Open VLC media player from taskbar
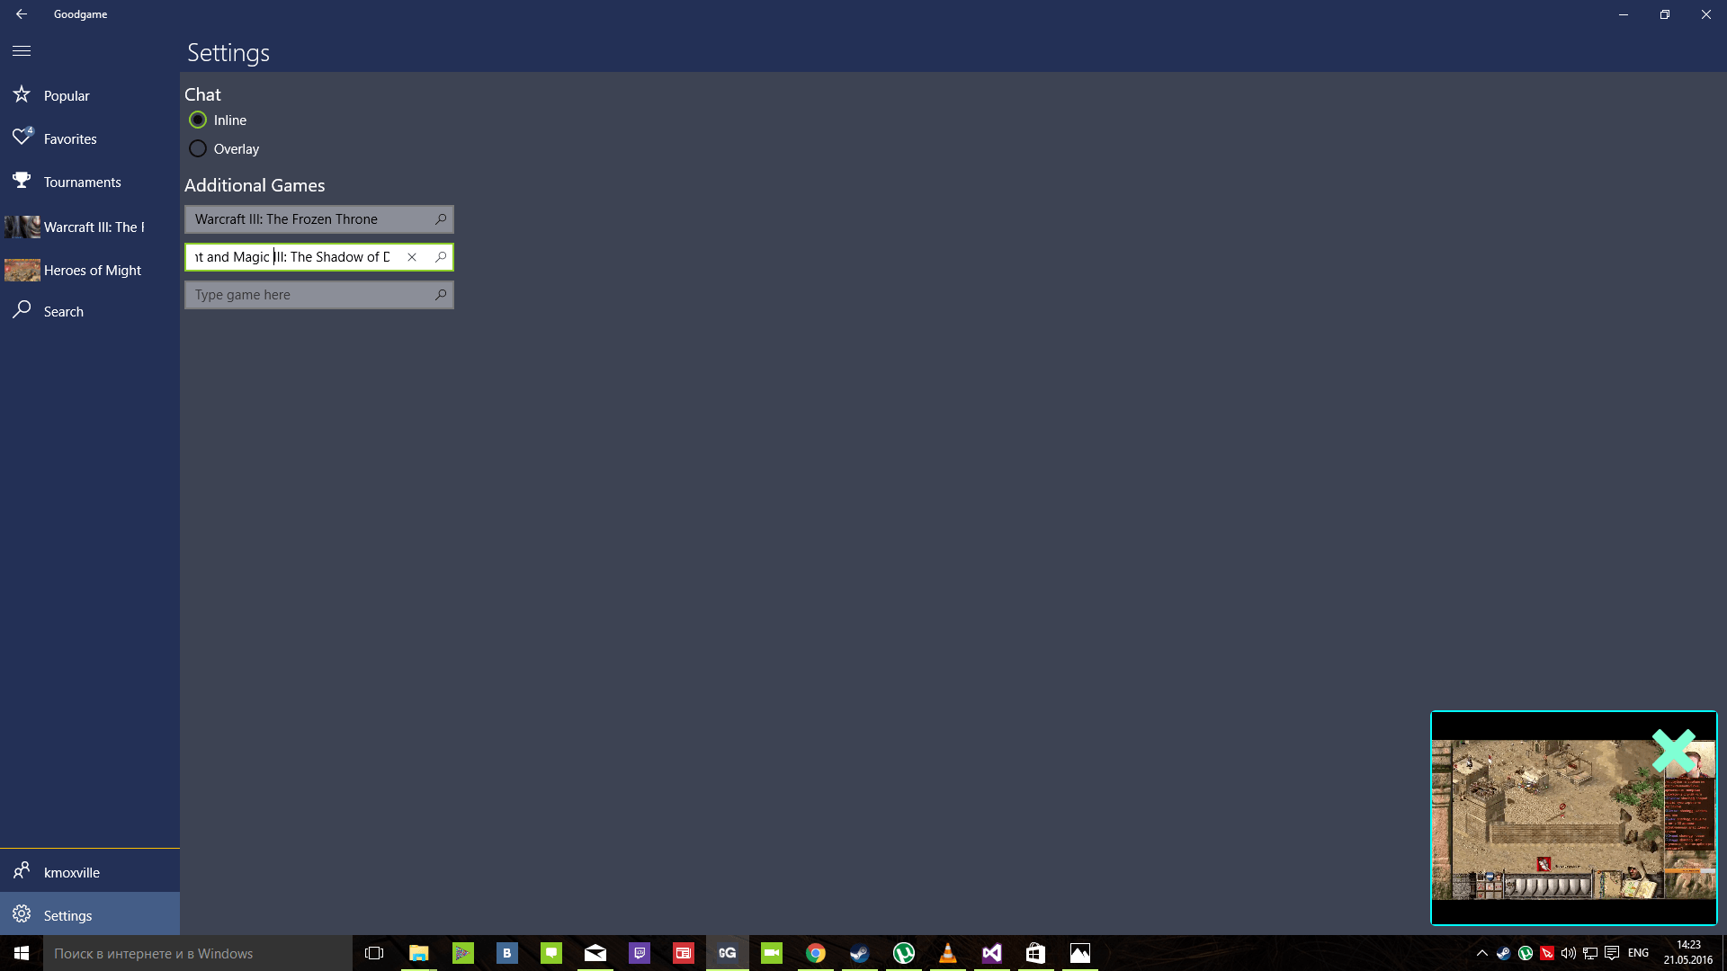 [948, 953]
